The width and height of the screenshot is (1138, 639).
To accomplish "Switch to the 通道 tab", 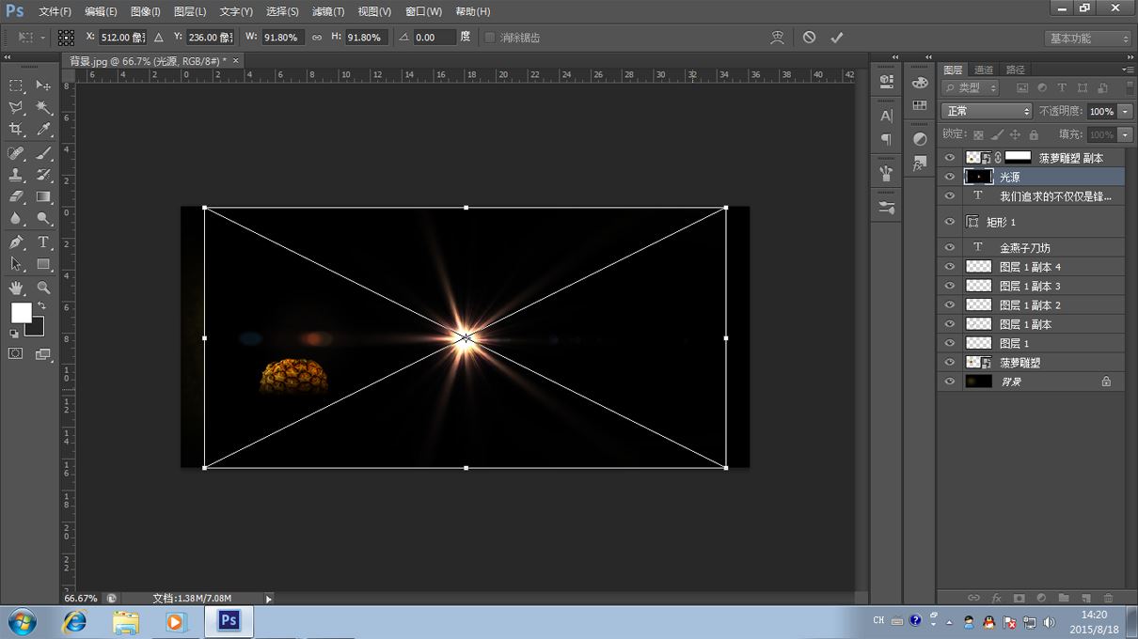I will (984, 70).
